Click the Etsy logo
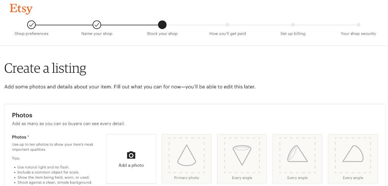This screenshot has height=186, width=388. tap(21, 9)
